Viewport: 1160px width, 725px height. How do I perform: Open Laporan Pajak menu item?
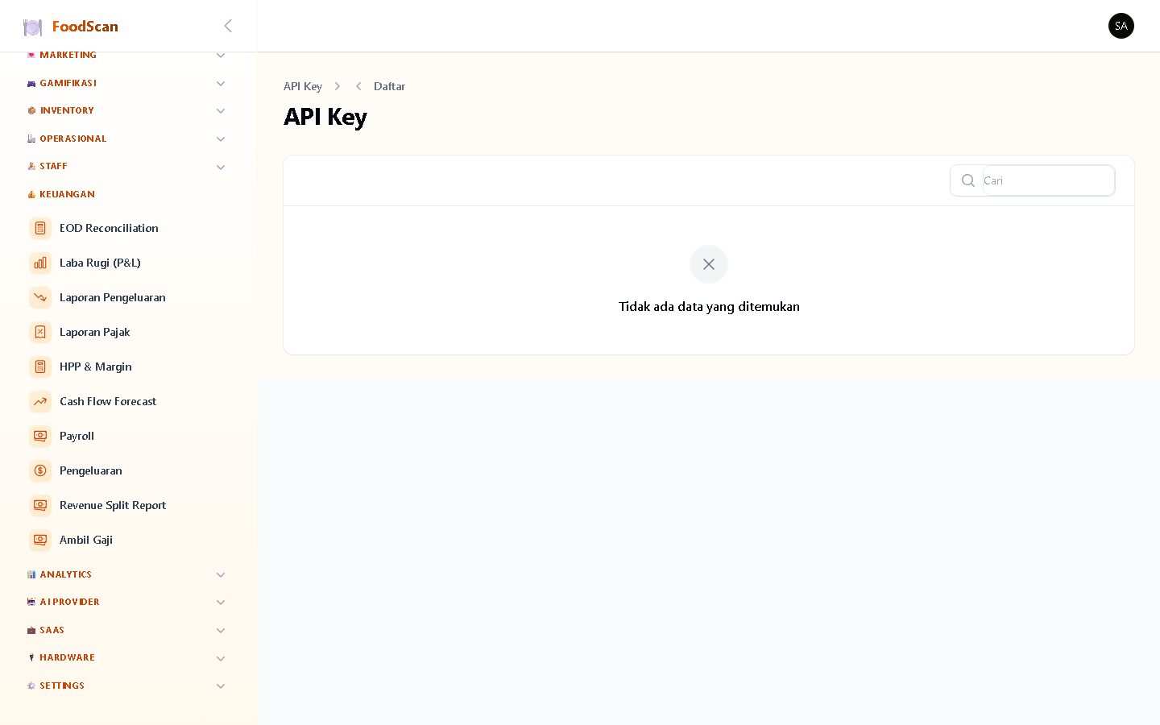pyautogui.click(x=128, y=332)
